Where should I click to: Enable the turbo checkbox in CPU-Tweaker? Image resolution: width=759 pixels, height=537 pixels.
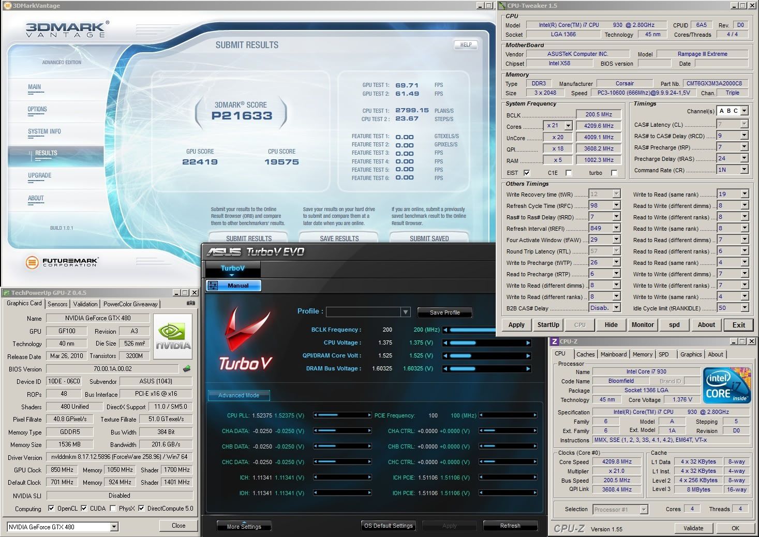pyautogui.click(x=614, y=173)
